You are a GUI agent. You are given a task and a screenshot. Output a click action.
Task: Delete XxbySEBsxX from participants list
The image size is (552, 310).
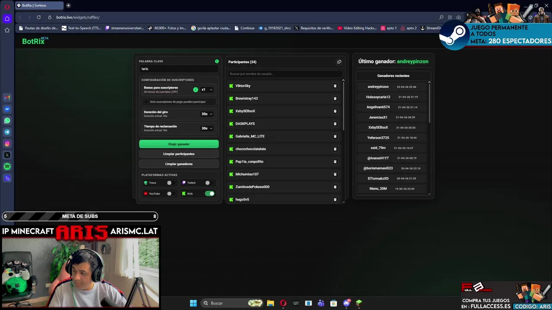click(335, 111)
